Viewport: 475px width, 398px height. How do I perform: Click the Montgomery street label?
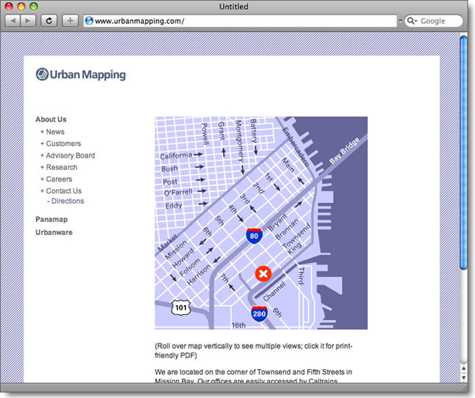click(239, 141)
